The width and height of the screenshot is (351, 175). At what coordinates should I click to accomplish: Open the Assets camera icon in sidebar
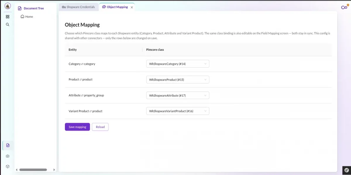click(x=8, y=156)
